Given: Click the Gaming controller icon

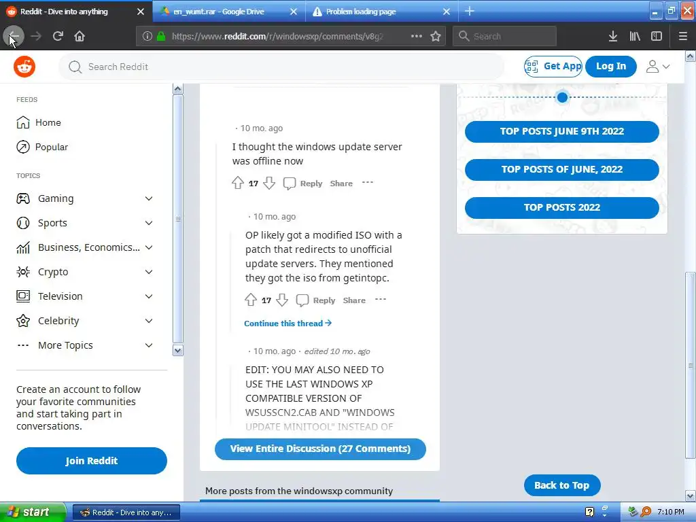Looking at the screenshot, I should point(23,198).
